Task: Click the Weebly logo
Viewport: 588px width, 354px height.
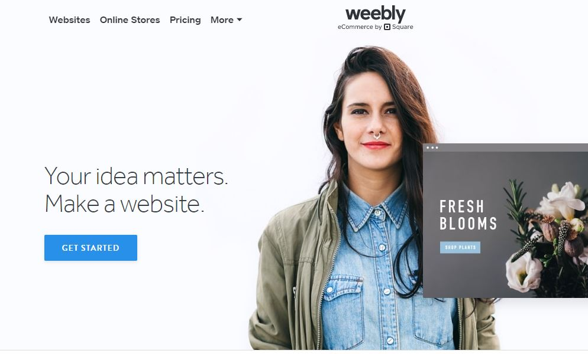Action: (376, 14)
